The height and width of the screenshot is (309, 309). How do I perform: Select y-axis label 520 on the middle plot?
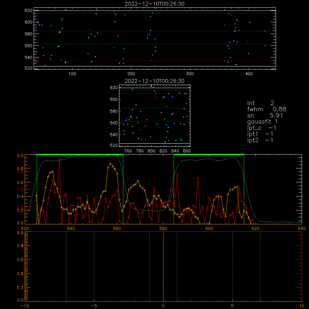[114, 145]
